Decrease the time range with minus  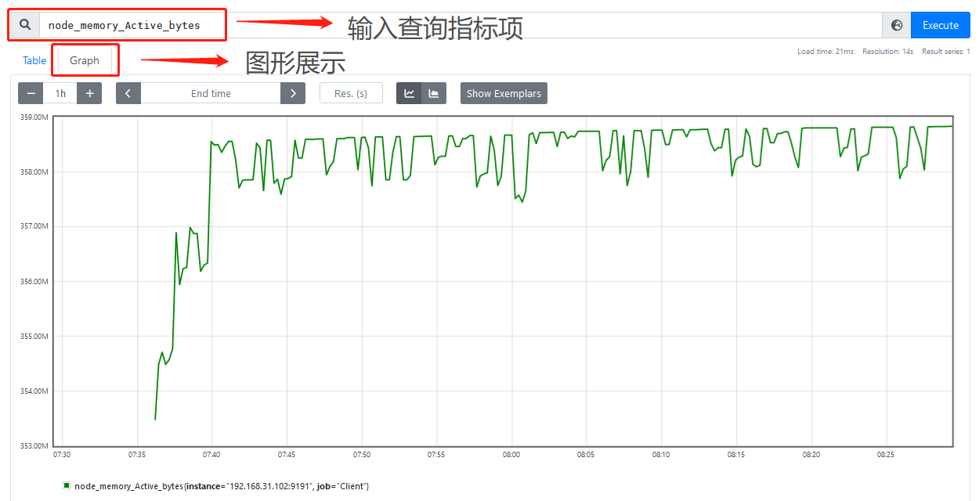(31, 93)
